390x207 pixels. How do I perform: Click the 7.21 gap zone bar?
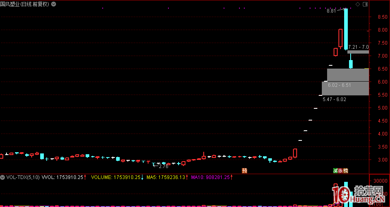tap(358, 52)
